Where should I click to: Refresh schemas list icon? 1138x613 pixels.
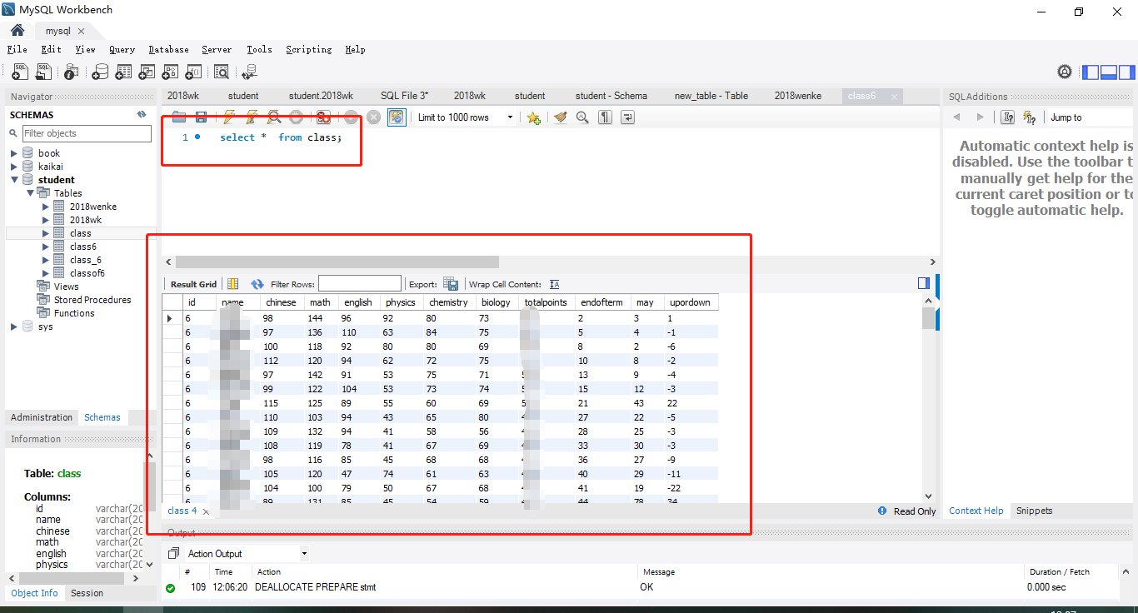coord(142,115)
